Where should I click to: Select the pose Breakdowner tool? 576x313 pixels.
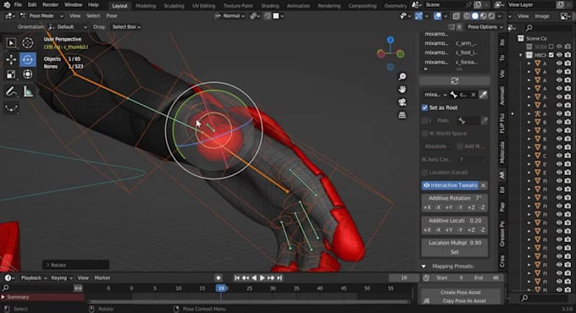point(11,108)
